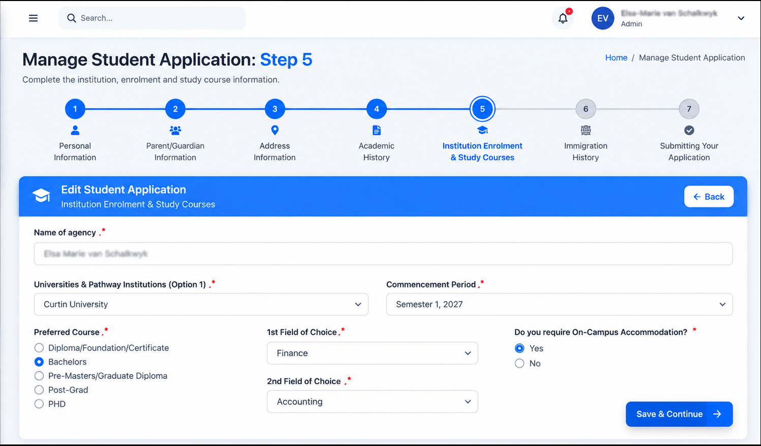Click the Name of agency input field

tap(383, 253)
